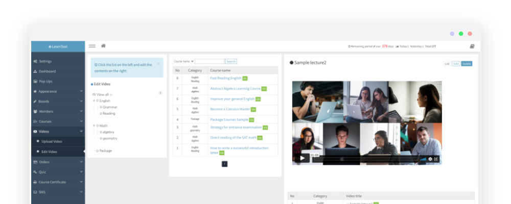Toggle ON badge for introduction letter course
Viewport: 511px width, 204px height.
click(222, 153)
